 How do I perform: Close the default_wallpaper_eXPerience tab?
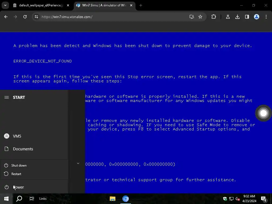point(68,5)
